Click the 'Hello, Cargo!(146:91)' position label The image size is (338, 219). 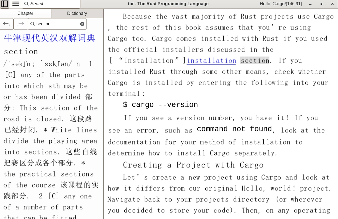pyautogui.click(x=281, y=4)
